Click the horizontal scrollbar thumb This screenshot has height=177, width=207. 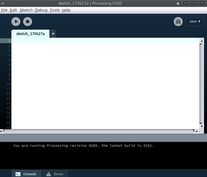click(x=99, y=131)
